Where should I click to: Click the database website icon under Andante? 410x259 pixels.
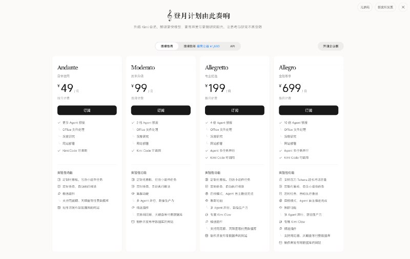[59, 208]
